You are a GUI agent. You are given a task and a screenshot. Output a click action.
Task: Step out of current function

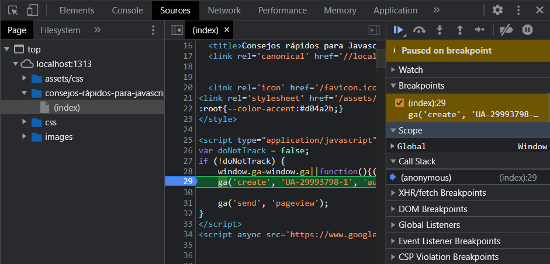[460, 30]
